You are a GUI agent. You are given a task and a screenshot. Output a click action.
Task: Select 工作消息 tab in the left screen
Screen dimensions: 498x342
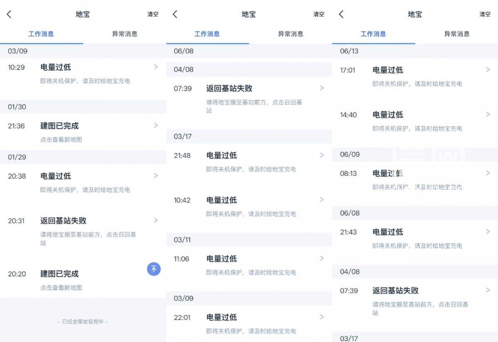[41, 34]
